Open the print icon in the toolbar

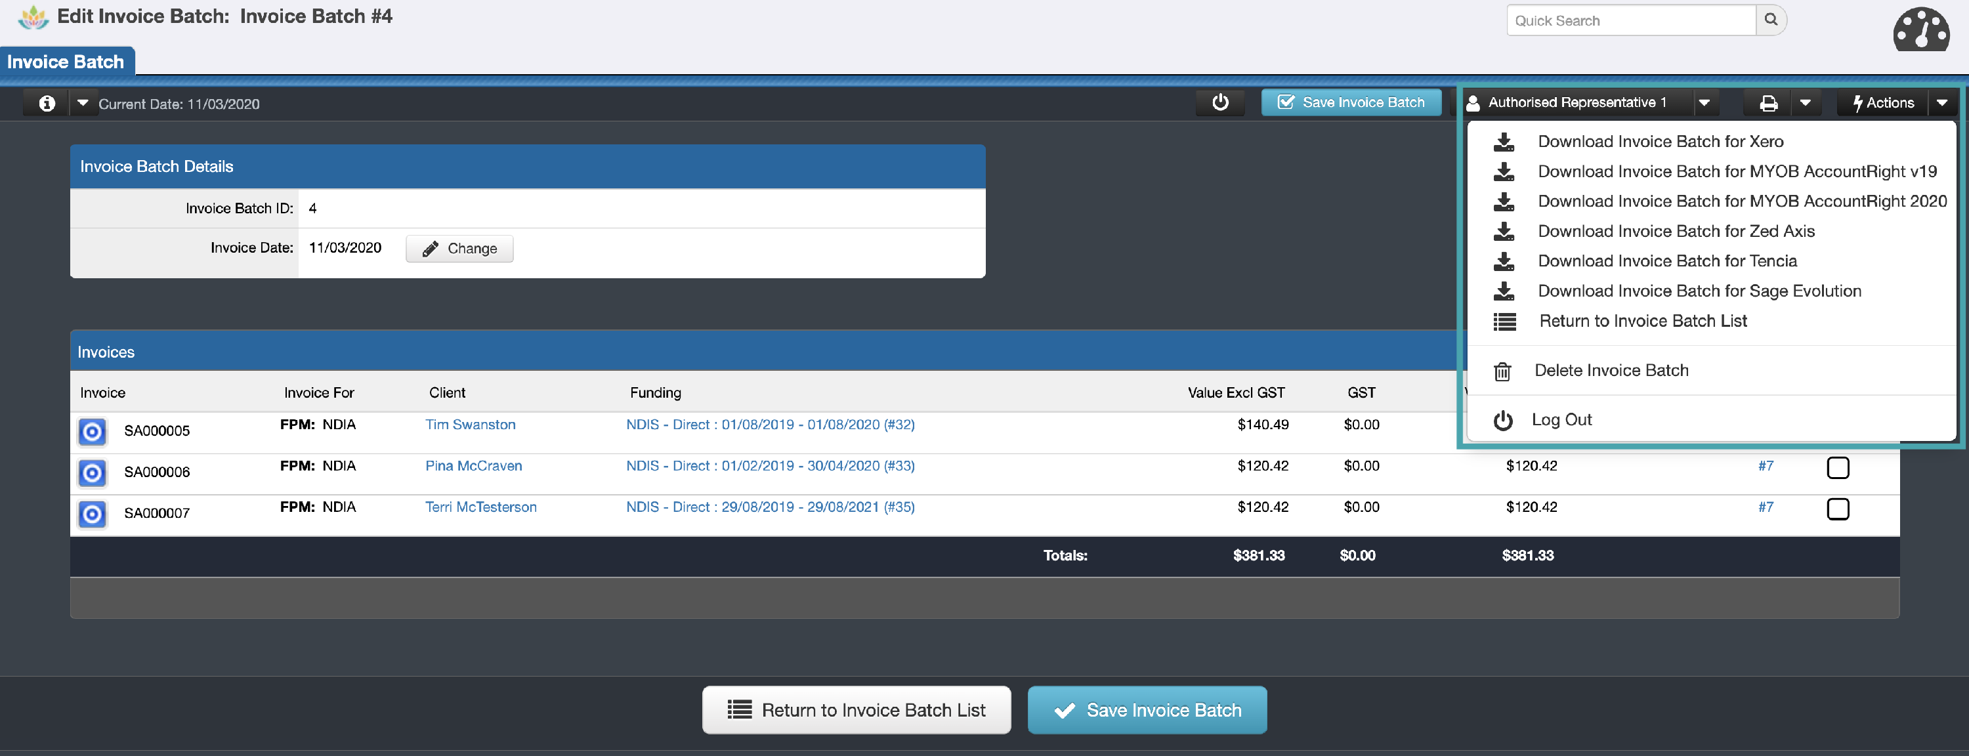[x=1769, y=102]
